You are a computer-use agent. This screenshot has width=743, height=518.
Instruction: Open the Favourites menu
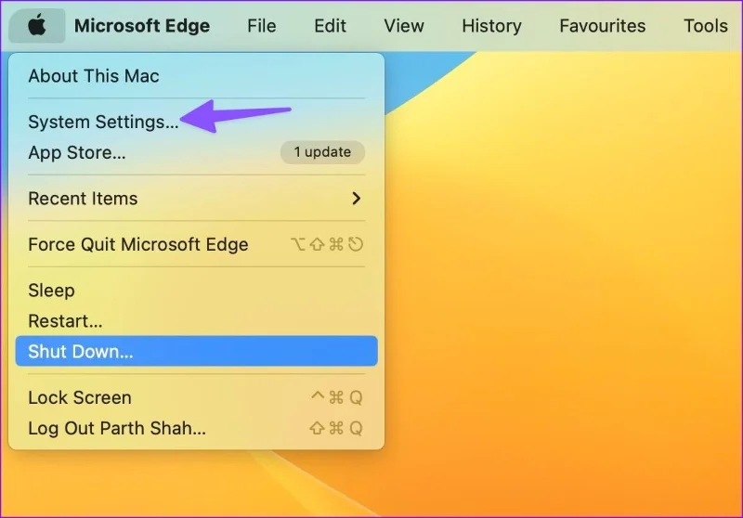(602, 26)
